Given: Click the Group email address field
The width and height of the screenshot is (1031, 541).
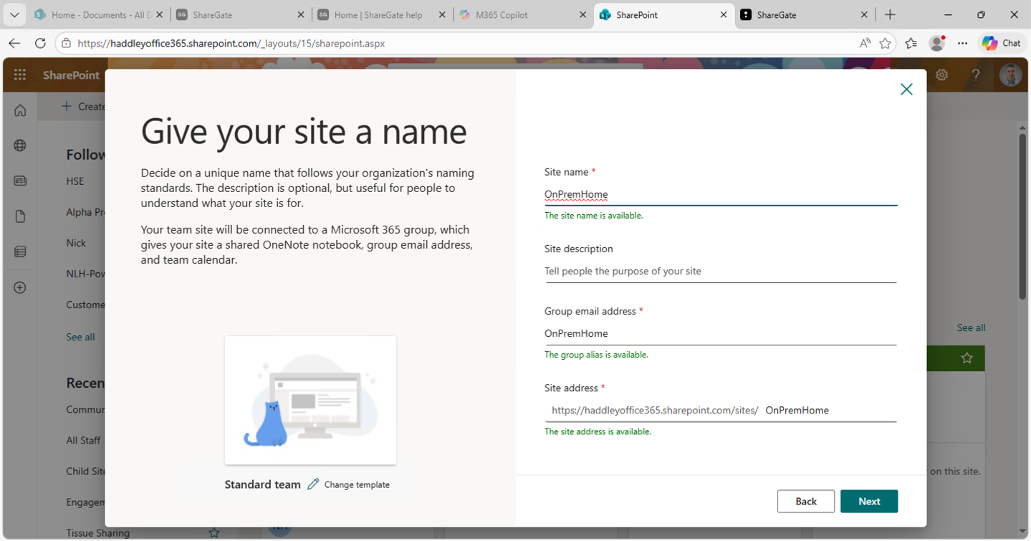Looking at the screenshot, I should (721, 333).
